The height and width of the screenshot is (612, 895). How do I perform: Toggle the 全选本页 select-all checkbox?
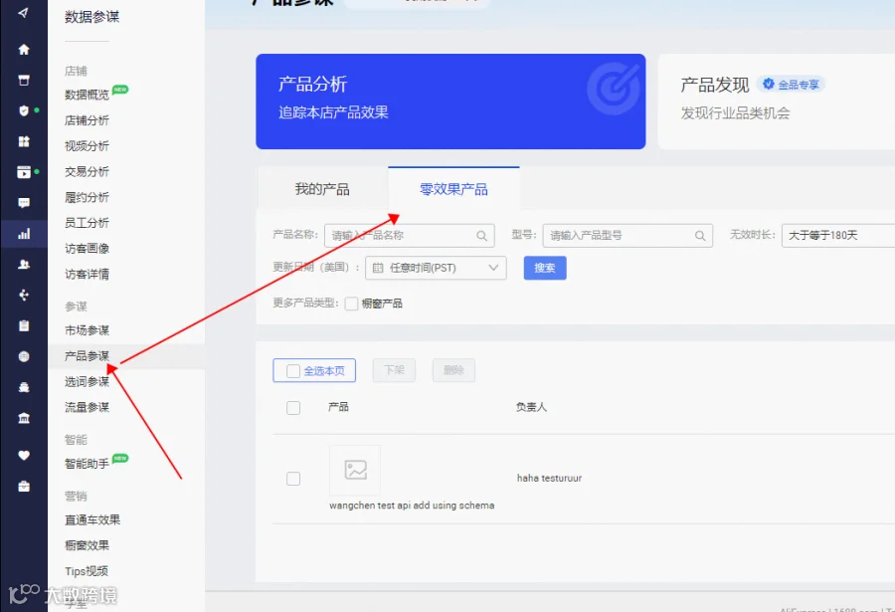[292, 371]
